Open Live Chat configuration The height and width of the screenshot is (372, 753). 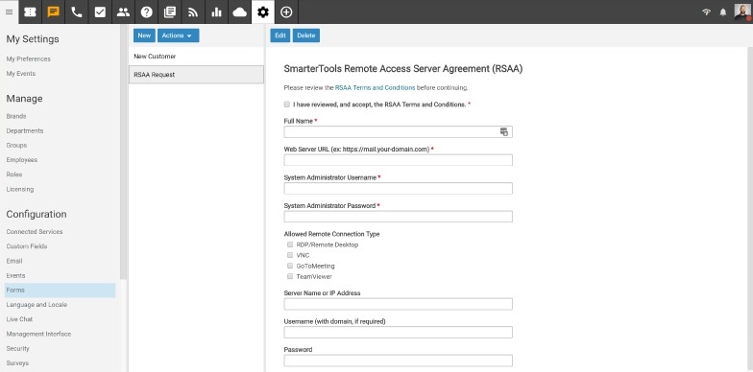(x=19, y=318)
